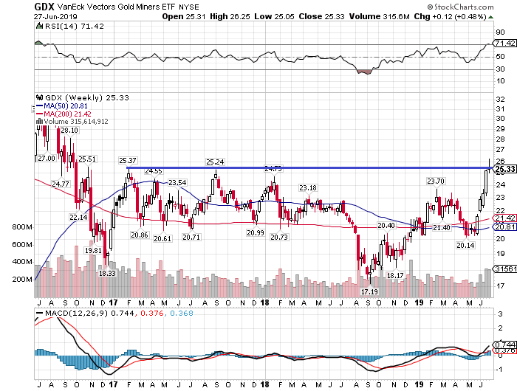Click the 23.54 price label
The image size is (517, 391).
[177, 182]
